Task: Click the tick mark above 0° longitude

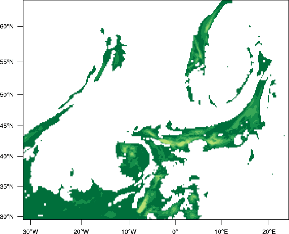Action: point(175,222)
